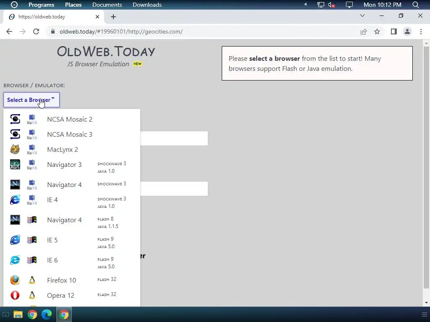This screenshot has height=322, width=430.
Task: Select IE 4 browser entry
Action: [x=71, y=202]
